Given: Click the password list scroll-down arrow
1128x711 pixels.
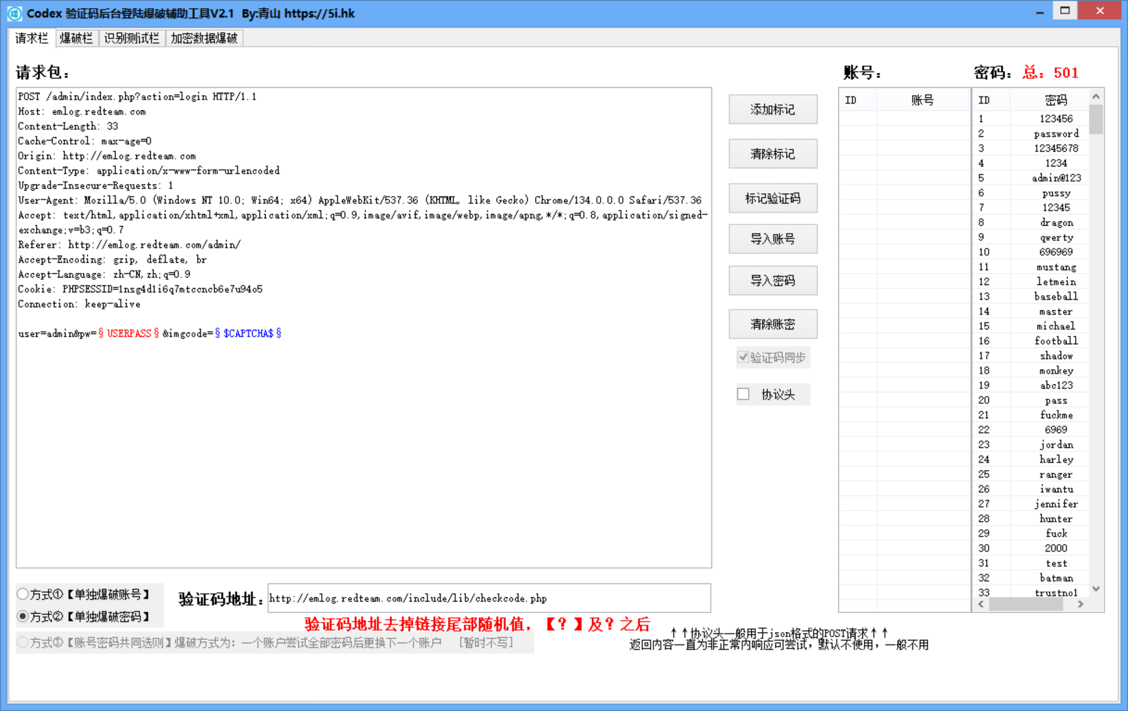Looking at the screenshot, I should click(1096, 589).
